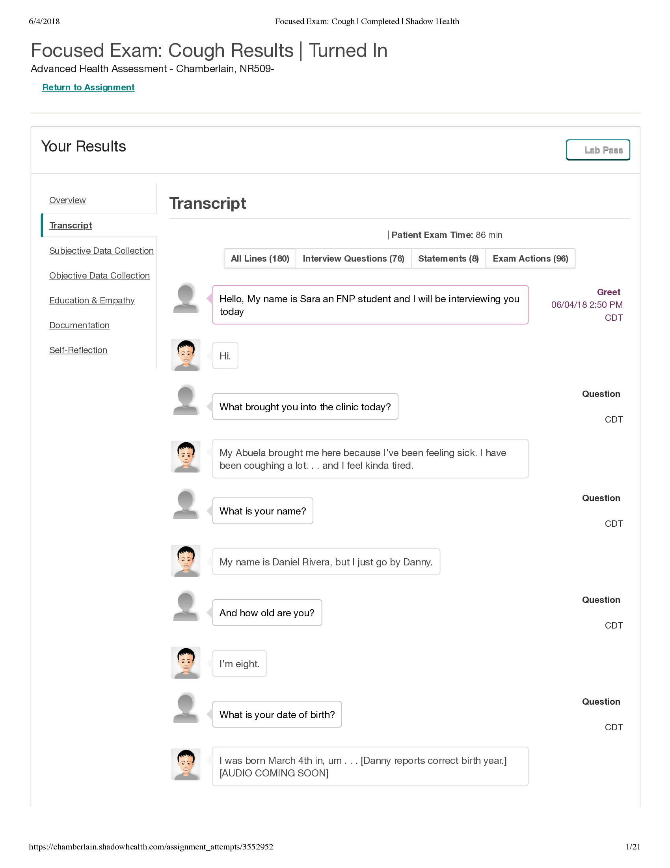670x868 pixels.
Task: Show the Interview Questions (76) tab
Action: click(x=353, y=259)
